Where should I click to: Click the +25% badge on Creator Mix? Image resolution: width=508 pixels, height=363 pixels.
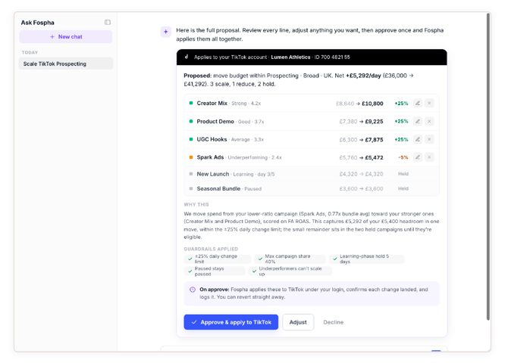[401, 104]
